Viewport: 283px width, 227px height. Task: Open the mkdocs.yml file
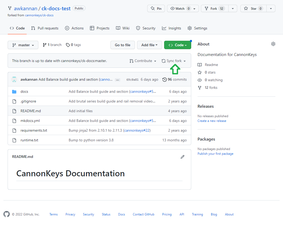pyautogui.click(x=30, y=121)
